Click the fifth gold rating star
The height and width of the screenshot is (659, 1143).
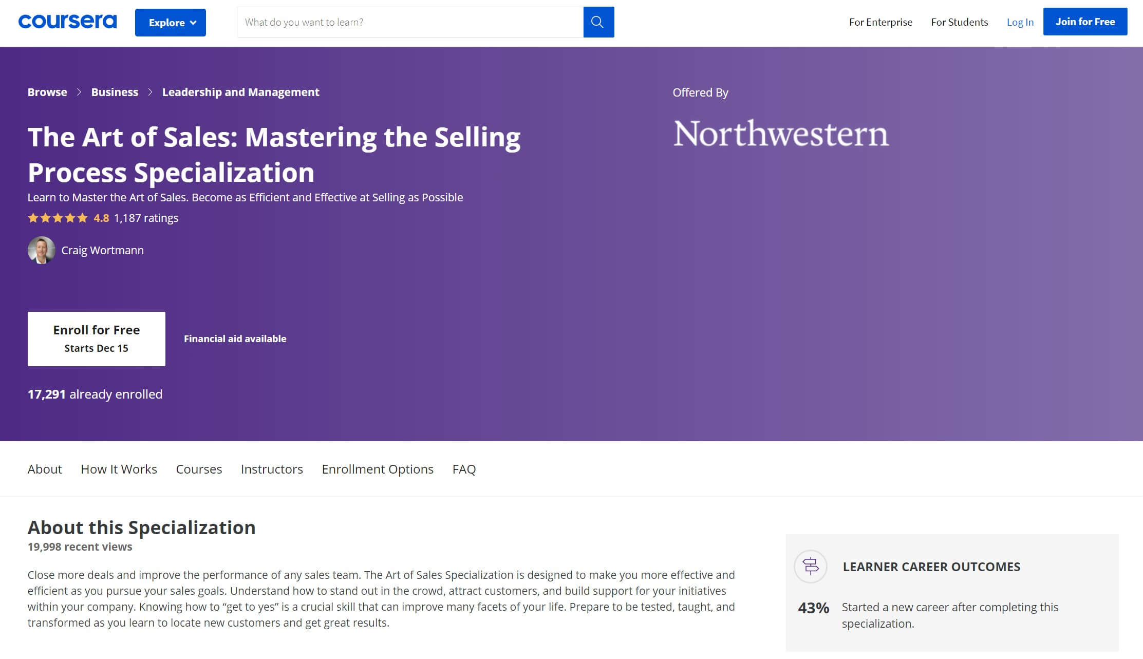[x=82, y=217]
